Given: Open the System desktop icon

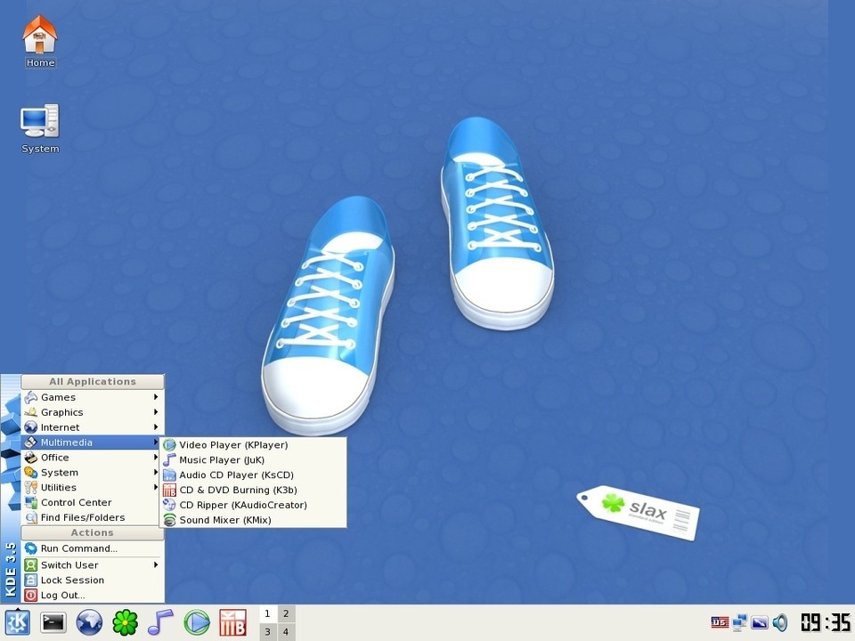Looking at the screenshot, I should click(x=40, y=125).
